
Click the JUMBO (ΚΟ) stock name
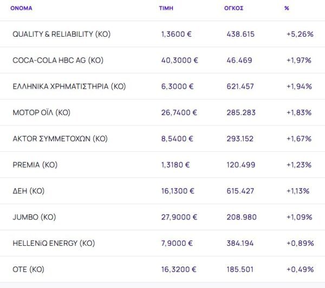point(34,217)
